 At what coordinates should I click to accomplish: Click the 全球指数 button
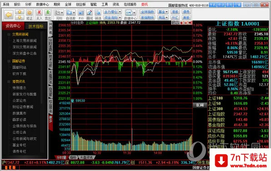tap(147, 12)
